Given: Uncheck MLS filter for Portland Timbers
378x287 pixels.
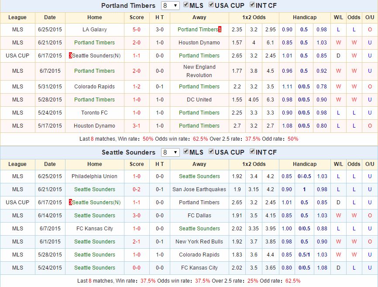Looking at the screenshot, I should (186, 4).
